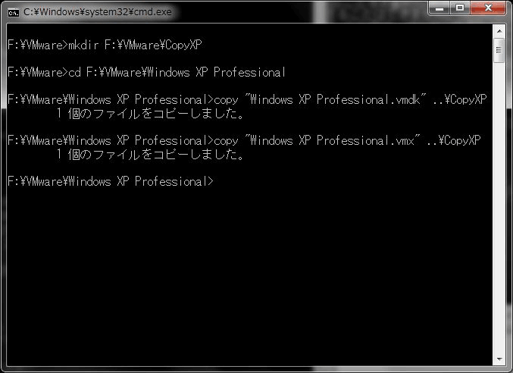Viewport: 513px width, 373px height.
Task: Click the quoted Windows XP Professional.vmx filename
Action: coord(333,140)
